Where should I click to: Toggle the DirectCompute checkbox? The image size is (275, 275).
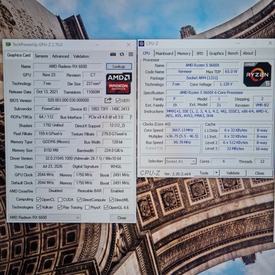point(79,200)
